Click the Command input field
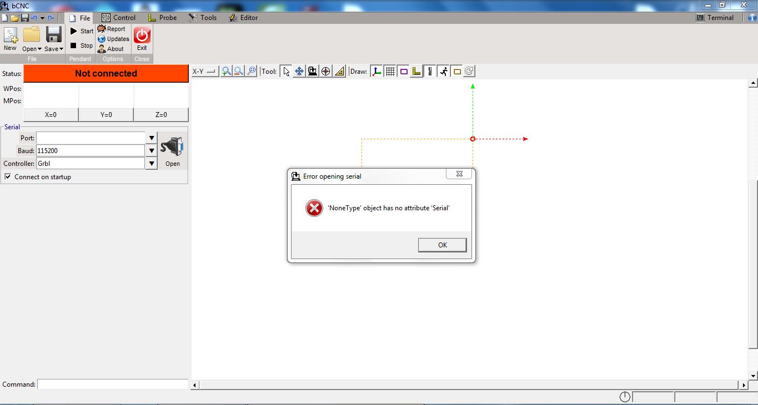 113,384
